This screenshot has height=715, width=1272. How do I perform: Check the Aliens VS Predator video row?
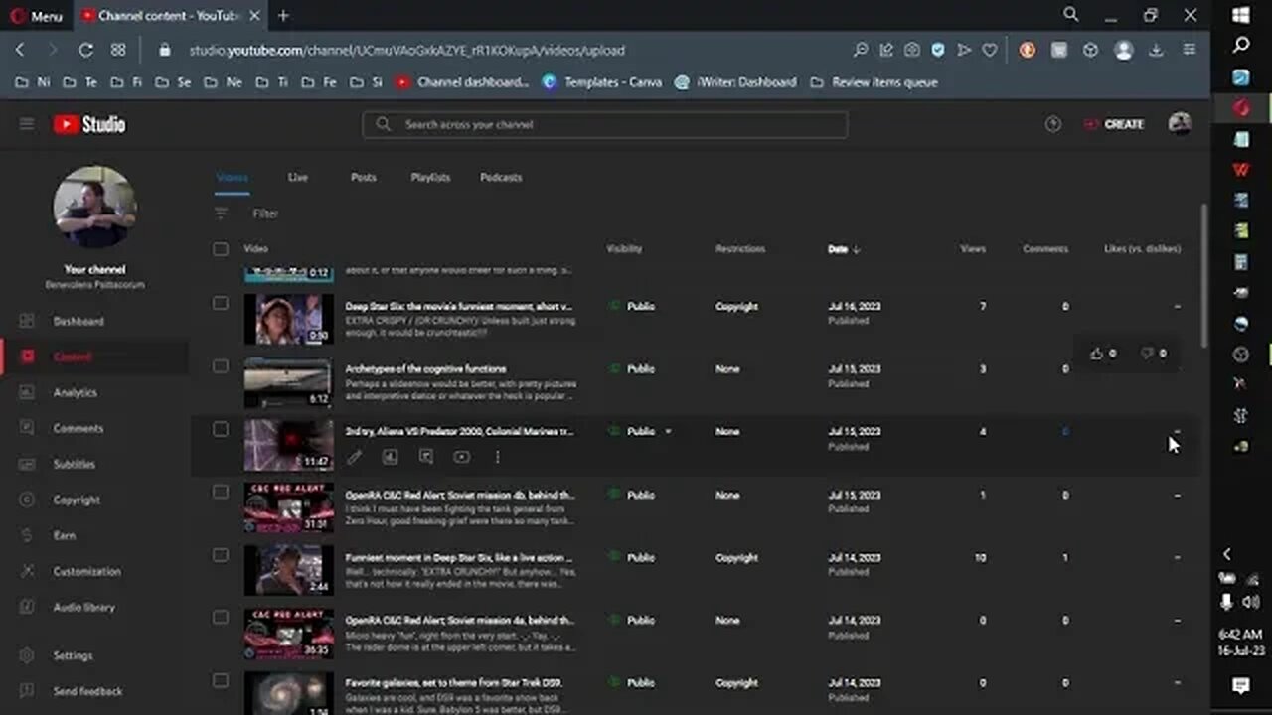click(x=221, y=429)
